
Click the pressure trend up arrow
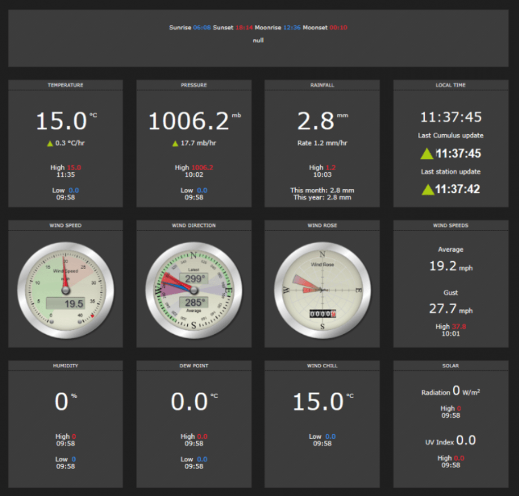click(x=174, y=143)
